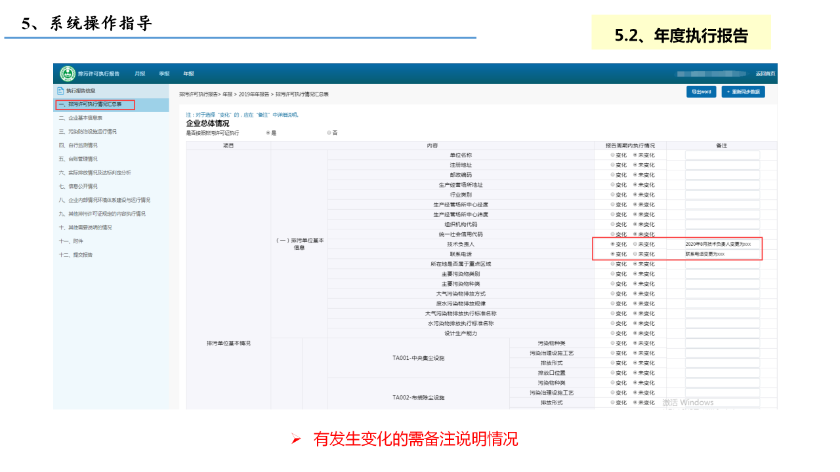The width and height of the screenshot is (840, 472).
Task: Click the 排污许可执行报告 logo icon
Action: click(68, 73)
